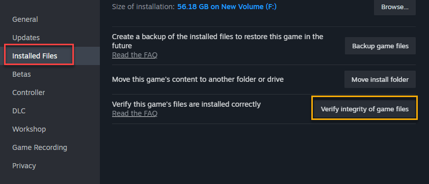Select Installed Files in the sidebar

point(35,56)
